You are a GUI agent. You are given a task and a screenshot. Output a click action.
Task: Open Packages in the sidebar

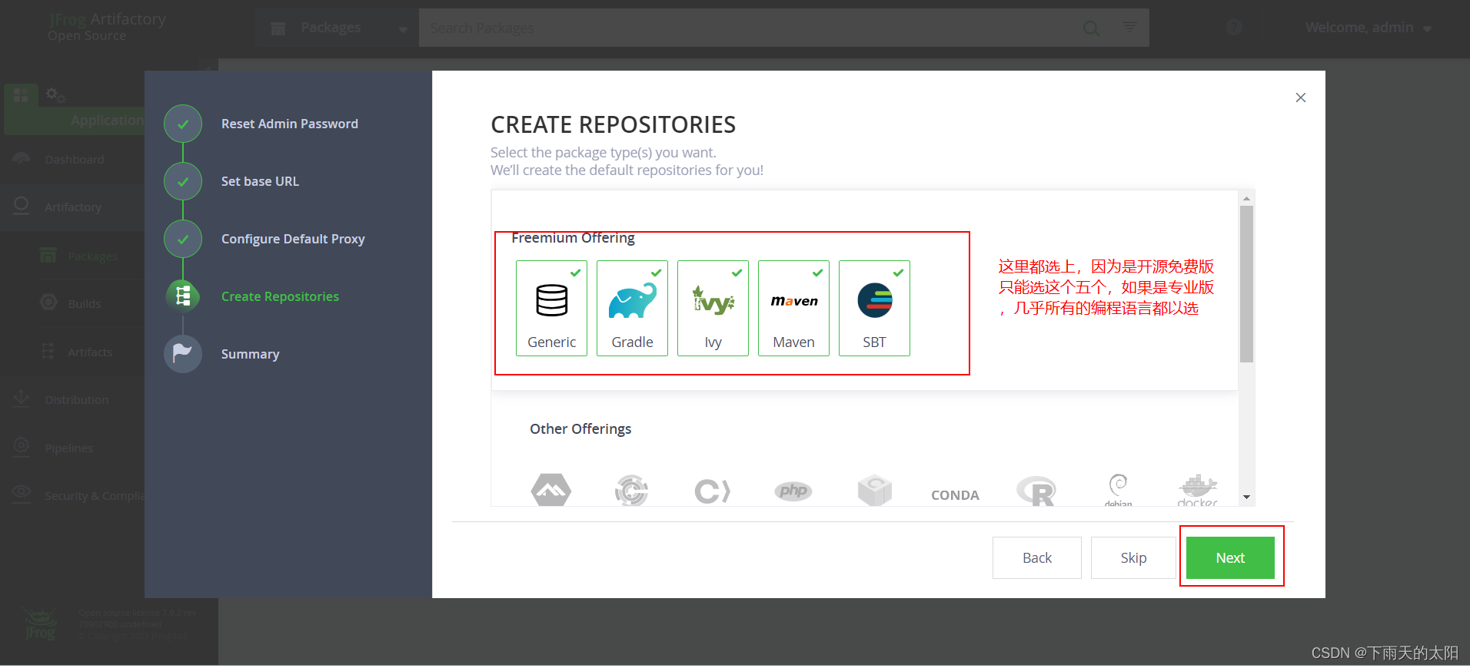[x=92, y=256]
